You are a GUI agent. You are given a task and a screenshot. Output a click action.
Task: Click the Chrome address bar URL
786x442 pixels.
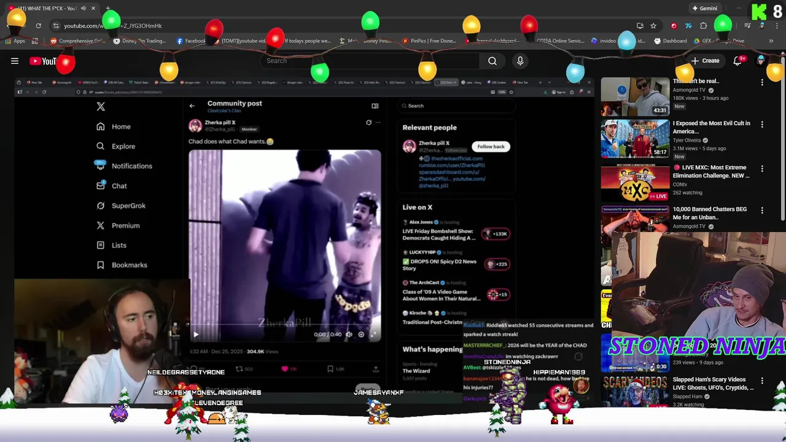point(113,26)
